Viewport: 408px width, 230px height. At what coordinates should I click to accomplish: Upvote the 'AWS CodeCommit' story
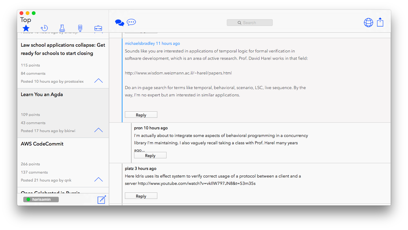[98, 179]
